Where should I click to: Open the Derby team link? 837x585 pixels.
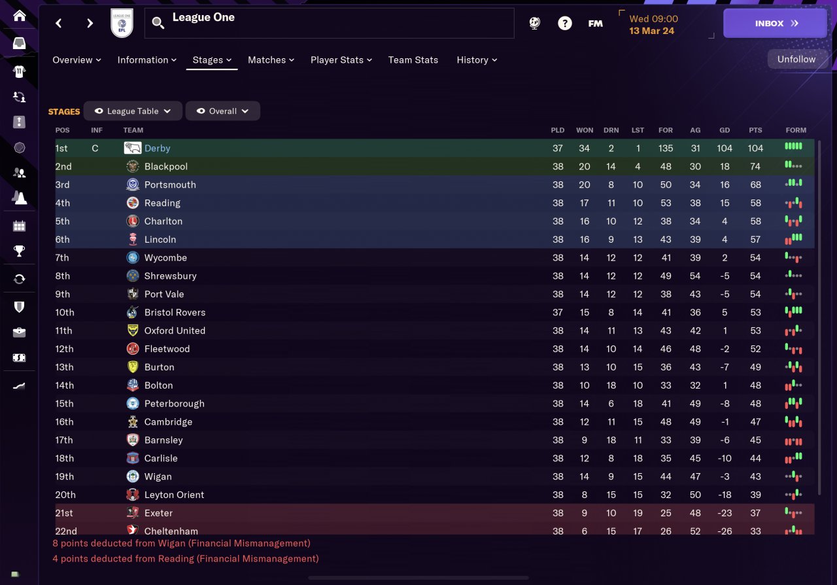(x=157, y=149)
